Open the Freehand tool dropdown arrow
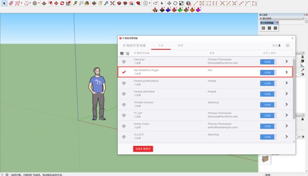Screen dimensions: 308x176 coord(21,3)
